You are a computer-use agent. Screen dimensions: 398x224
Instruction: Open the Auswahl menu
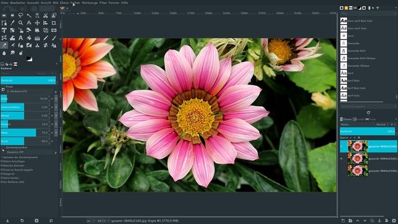point(33,2)
